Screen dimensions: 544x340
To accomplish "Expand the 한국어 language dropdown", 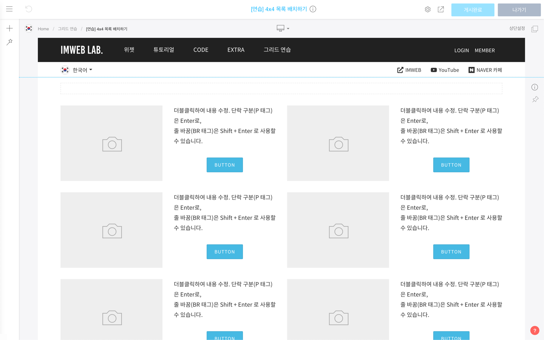I will (82, 70).
